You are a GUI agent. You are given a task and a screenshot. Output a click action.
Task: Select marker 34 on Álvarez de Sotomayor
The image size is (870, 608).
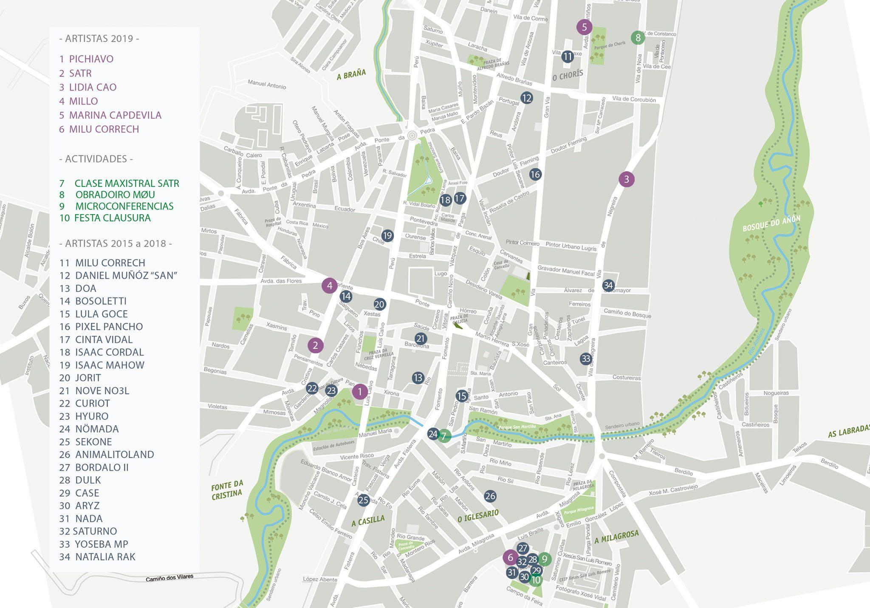coord(608,286)
